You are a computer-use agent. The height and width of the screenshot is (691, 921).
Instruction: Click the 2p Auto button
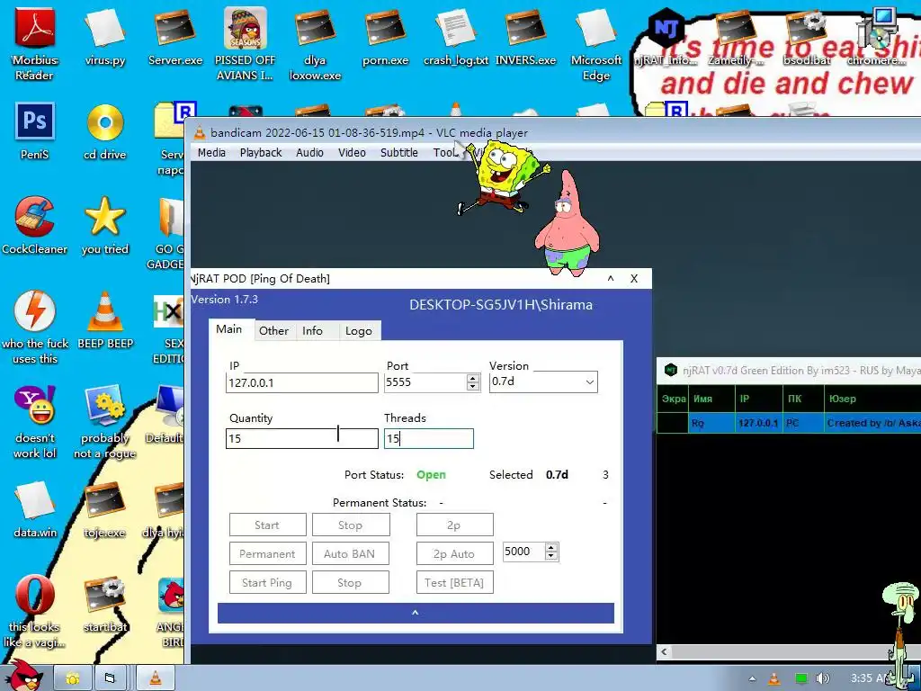[x=454, y=553]
